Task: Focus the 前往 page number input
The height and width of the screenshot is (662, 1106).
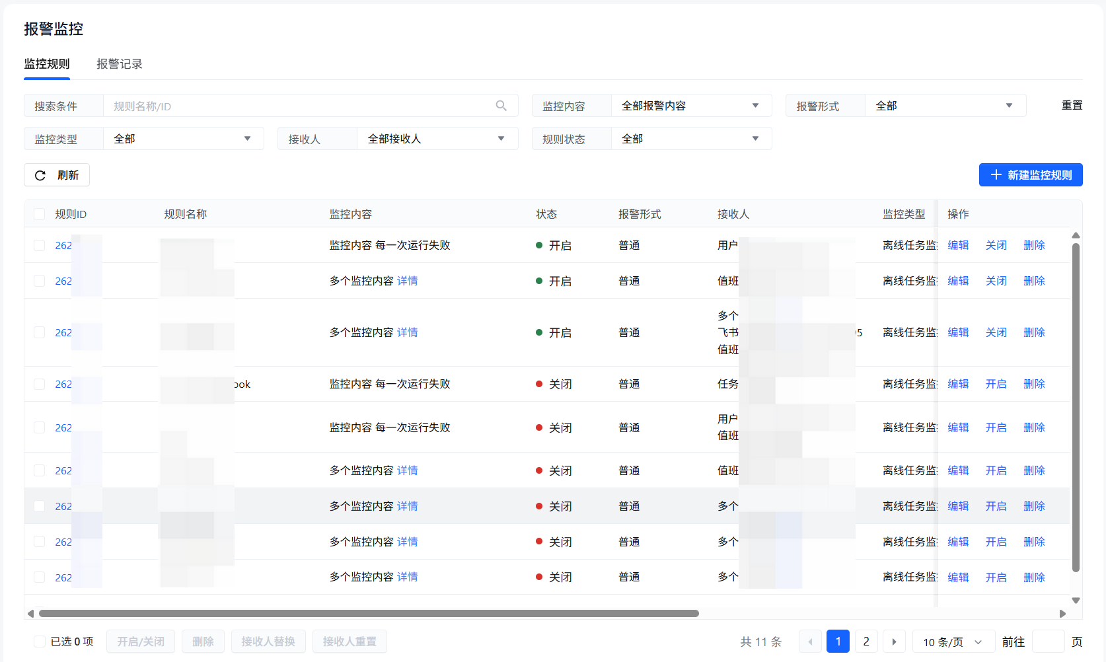Action: [1048, 642]
